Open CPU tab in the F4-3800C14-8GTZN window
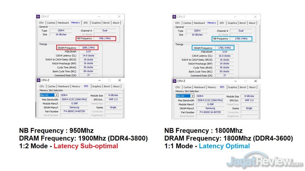Viewport: 305px width, 171px height. pos(42,87)
